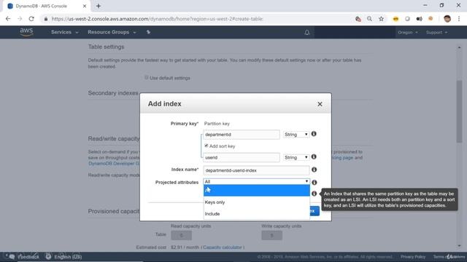This screenshot has height=262, width=467.
Task: Click the browser zoom magnifier icon
Action: click(369, 19)
